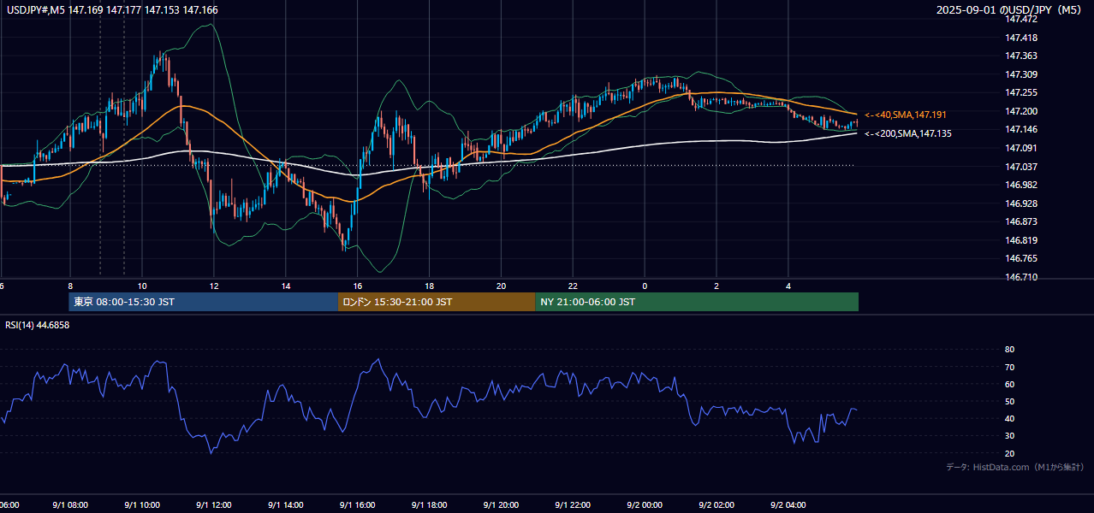Click the 147.418 price axis label
This screenshot has width=1094, height=513.
pyautogui.click(x=1020, y=38)
